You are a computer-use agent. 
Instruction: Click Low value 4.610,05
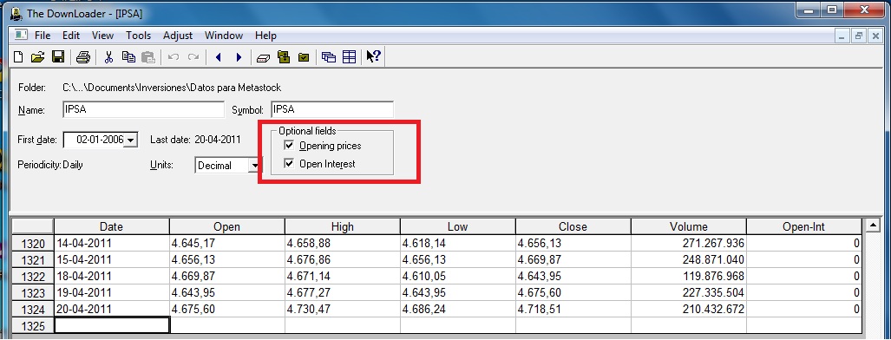point(457,277)
